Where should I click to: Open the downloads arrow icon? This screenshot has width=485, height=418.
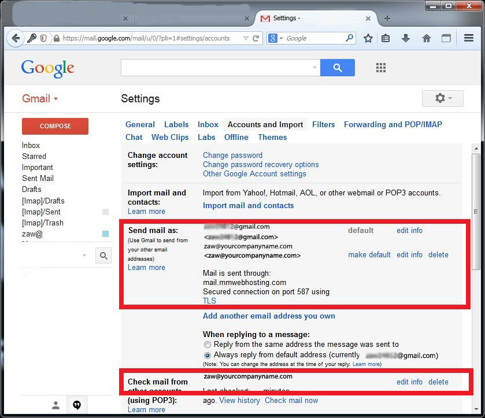tap(405, 38)
